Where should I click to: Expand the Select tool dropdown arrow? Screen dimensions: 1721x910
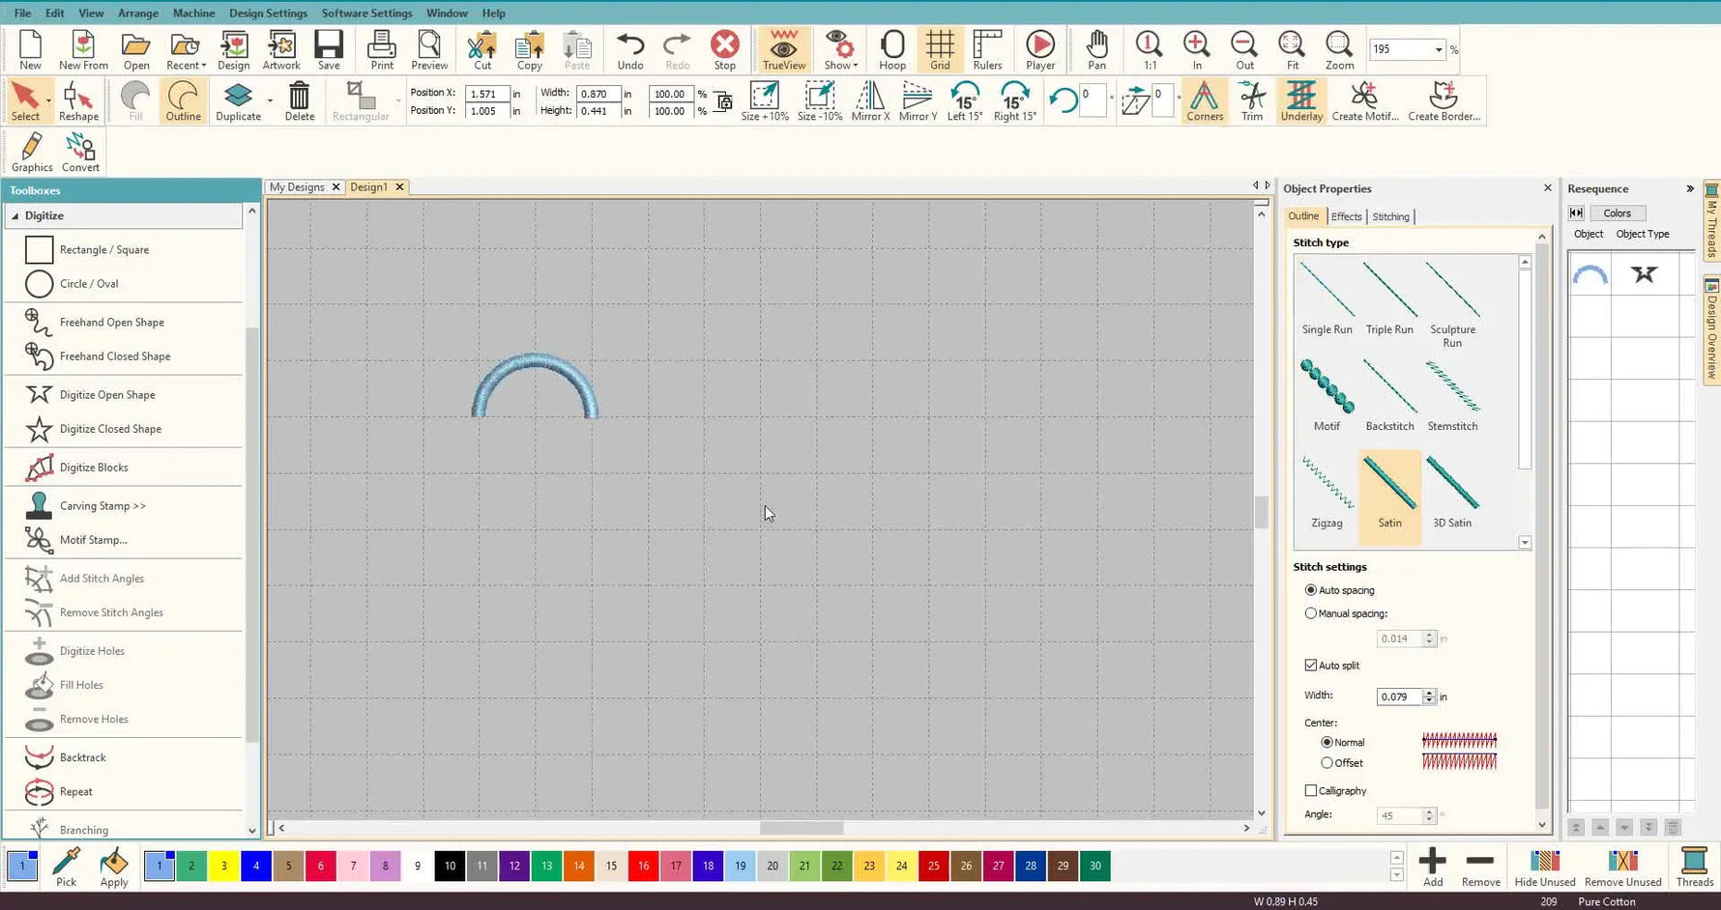click(x=48, y=100)
